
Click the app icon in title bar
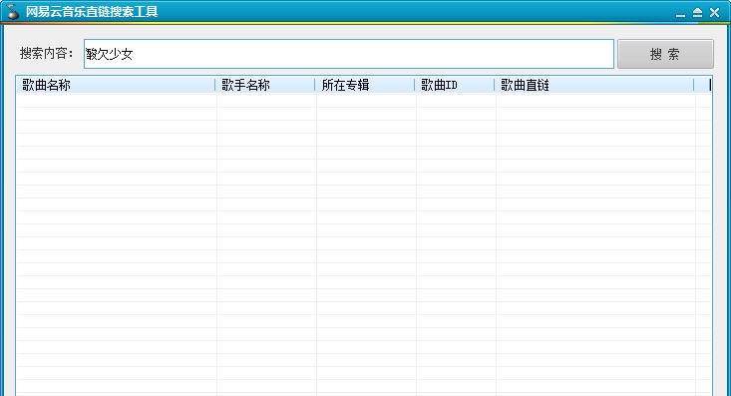13,12
